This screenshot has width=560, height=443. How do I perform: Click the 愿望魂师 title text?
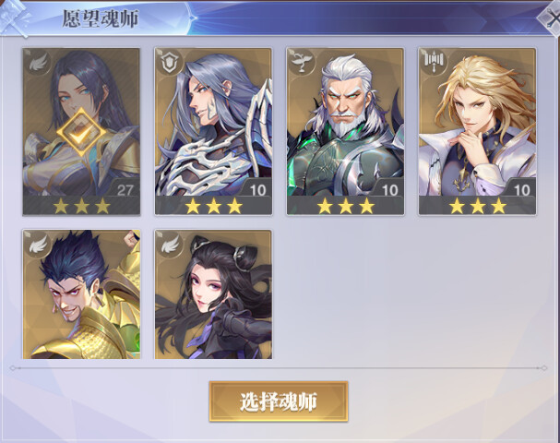(x=101, y=18)
